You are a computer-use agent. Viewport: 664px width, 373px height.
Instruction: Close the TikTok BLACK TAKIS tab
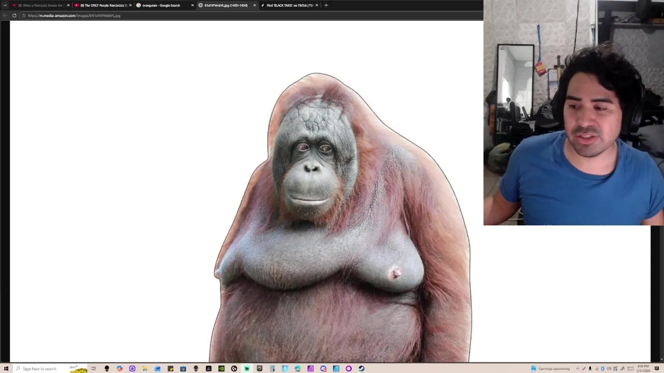[316, 5]
